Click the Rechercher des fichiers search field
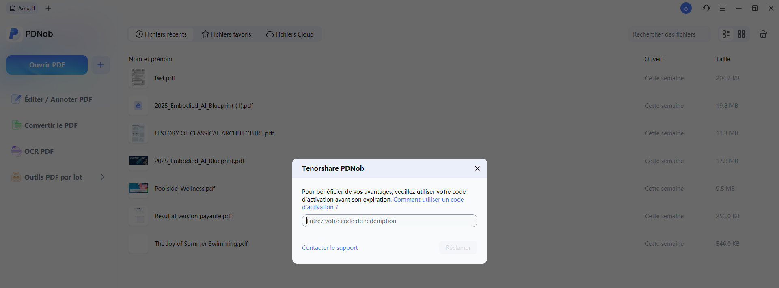The image size is (779, 288). tap(669, 34)
